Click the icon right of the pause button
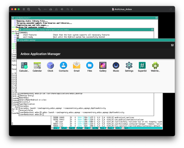184x148 pixels. (29, 9)
